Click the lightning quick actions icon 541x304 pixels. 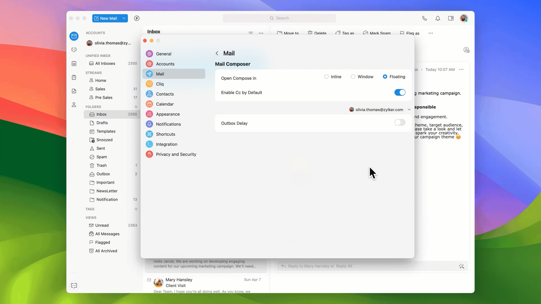coord(137,18)
